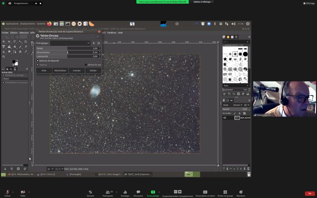Viewport: 317px width, 198px height.
Task: Enable the Diviser la vue checkbox
Action: click(x=86, y=65)
